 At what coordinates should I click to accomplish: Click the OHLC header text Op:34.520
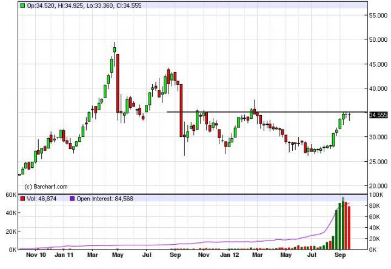(41, 5)
